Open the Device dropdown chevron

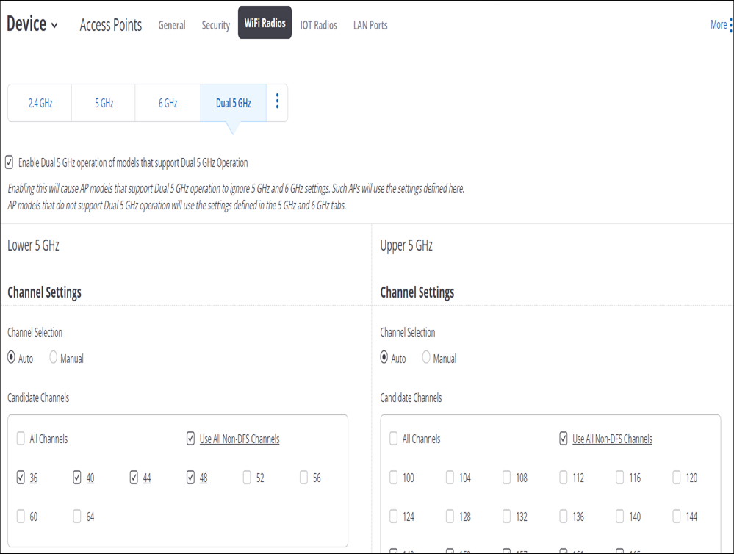(x=54, y=25)
